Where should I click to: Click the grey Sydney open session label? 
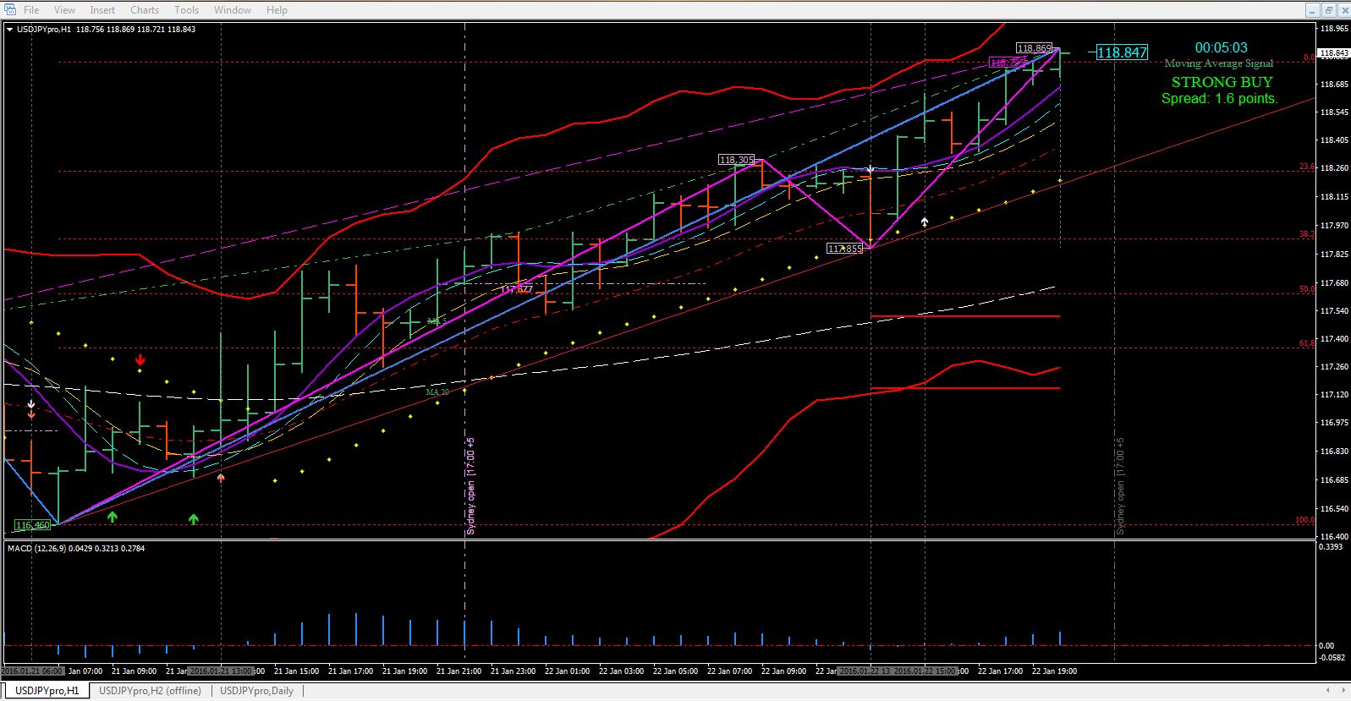click(1120, 486)
